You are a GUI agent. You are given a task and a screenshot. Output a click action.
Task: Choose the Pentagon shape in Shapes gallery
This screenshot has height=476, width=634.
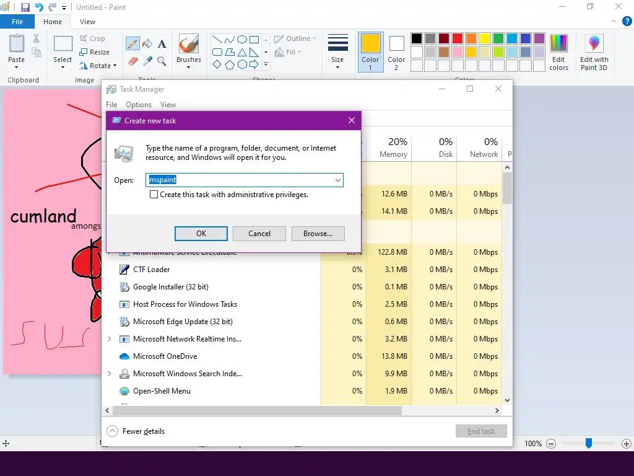pyautogui.click(x=229, y=64)
